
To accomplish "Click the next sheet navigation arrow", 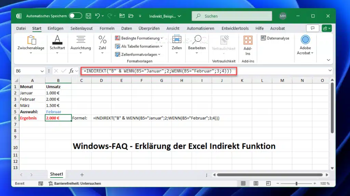I will (x=31, y=175).
